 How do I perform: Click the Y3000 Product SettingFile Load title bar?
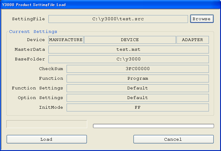110,5
